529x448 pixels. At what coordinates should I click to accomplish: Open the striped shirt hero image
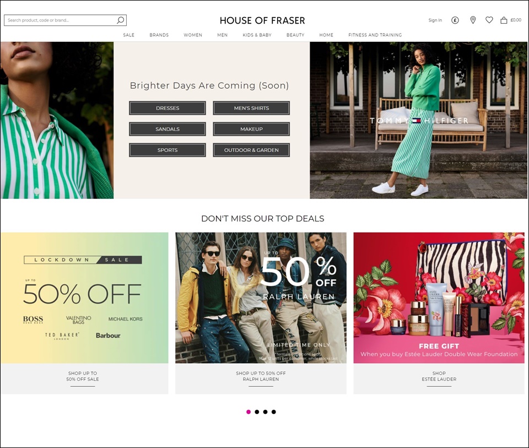tap(57, 120)
